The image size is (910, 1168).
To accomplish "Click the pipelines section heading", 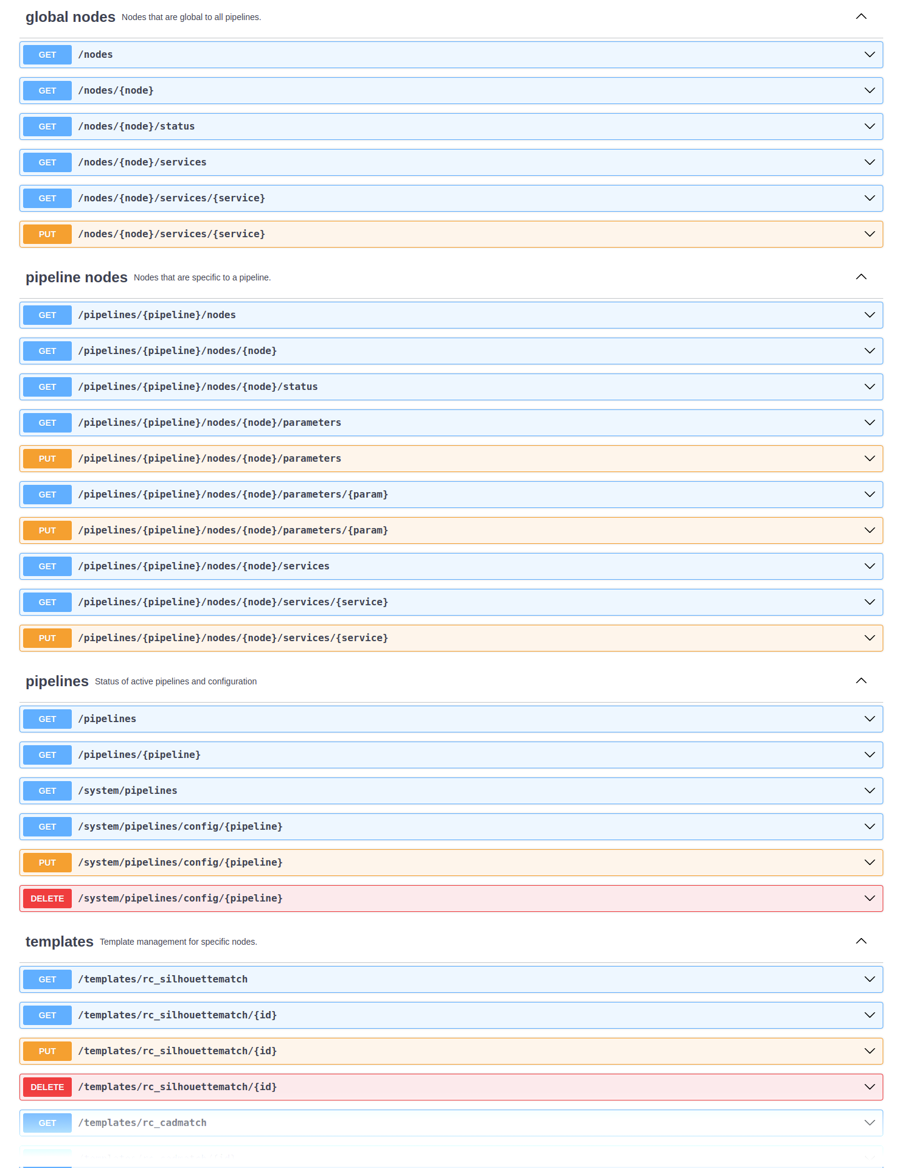I will click(x=57, y=681).
